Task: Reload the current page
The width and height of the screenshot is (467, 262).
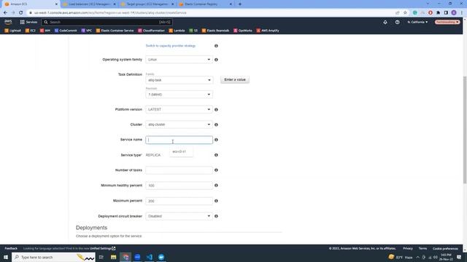Action: click(x=21, y=13)
